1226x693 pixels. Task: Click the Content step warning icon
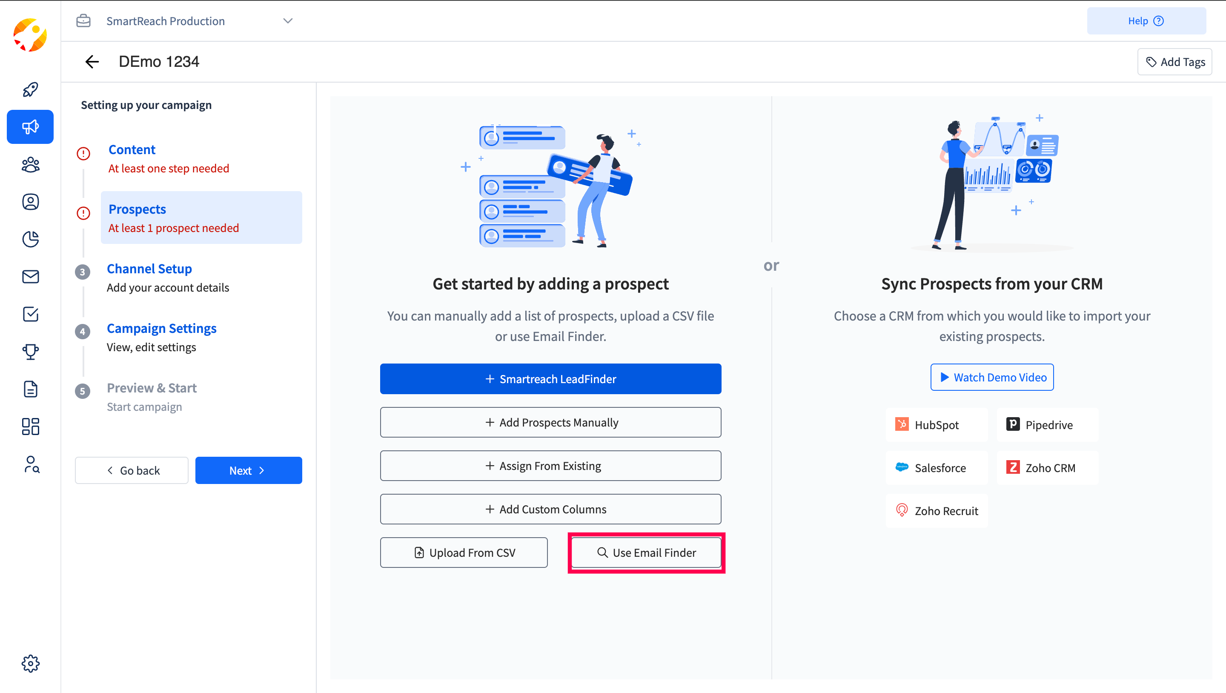point(83,153)
